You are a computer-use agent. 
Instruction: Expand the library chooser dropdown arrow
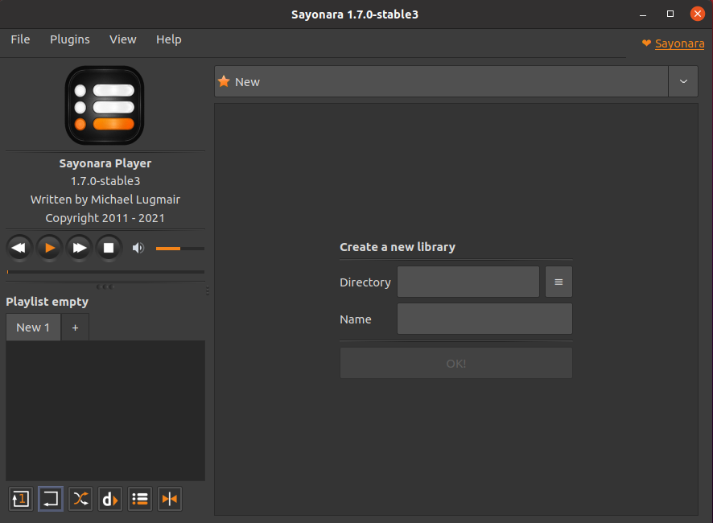pos(683,81)
